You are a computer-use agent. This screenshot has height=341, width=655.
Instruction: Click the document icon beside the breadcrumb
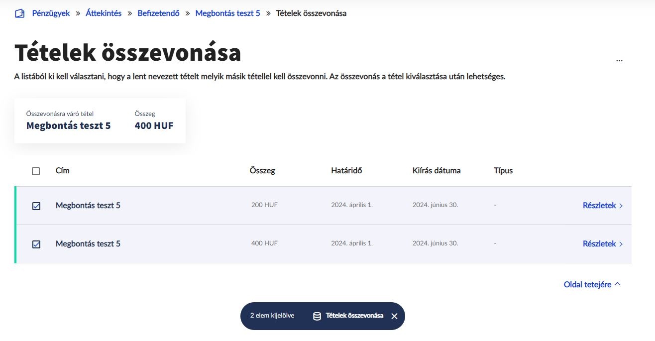click(x=19, y=13)
